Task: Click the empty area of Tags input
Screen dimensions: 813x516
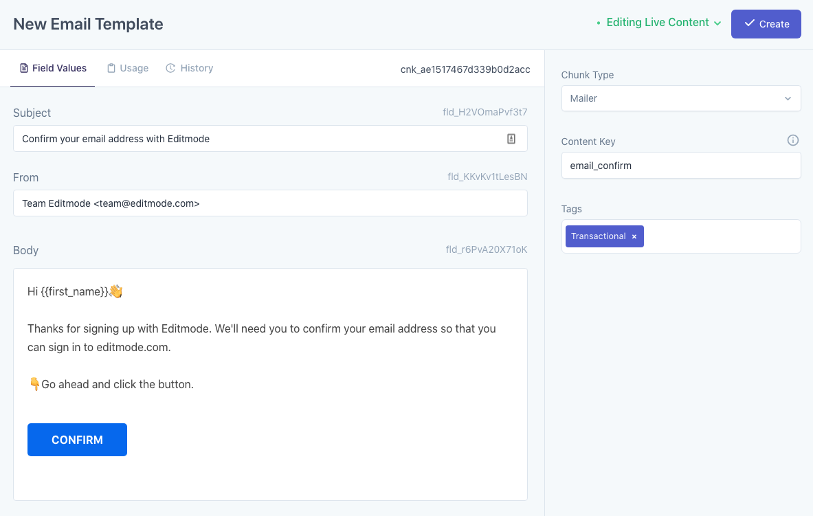Action: click(x=722, y=236)
